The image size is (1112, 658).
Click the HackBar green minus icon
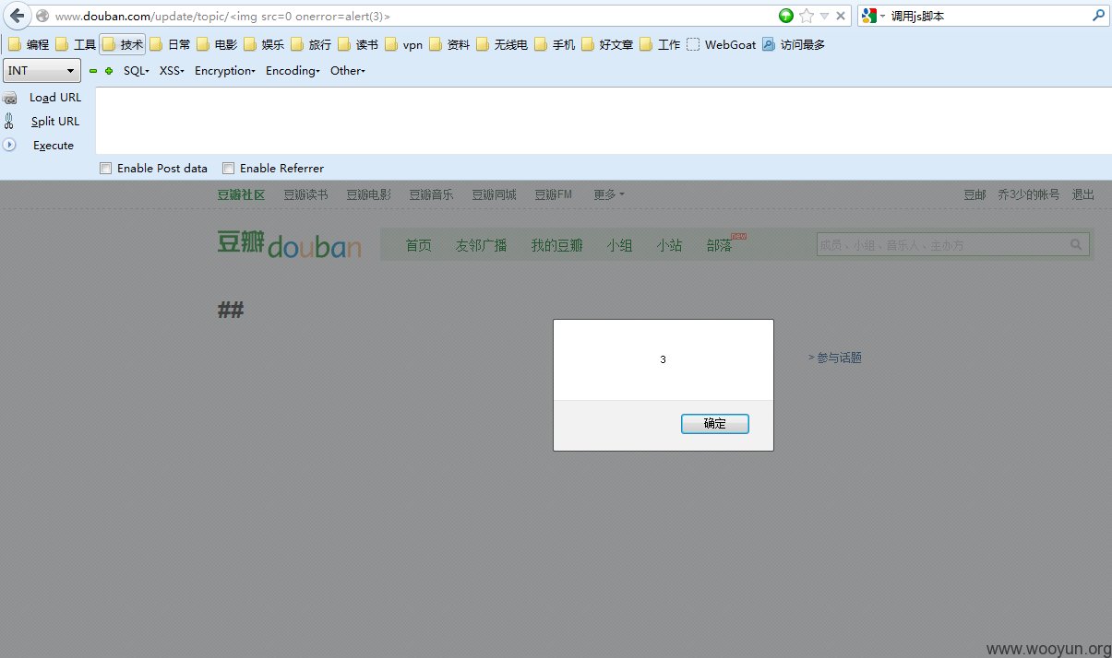coord(93,71)
